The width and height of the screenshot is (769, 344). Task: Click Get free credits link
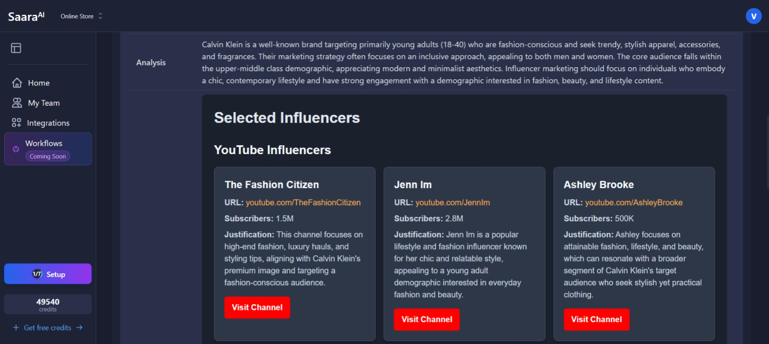48,328
